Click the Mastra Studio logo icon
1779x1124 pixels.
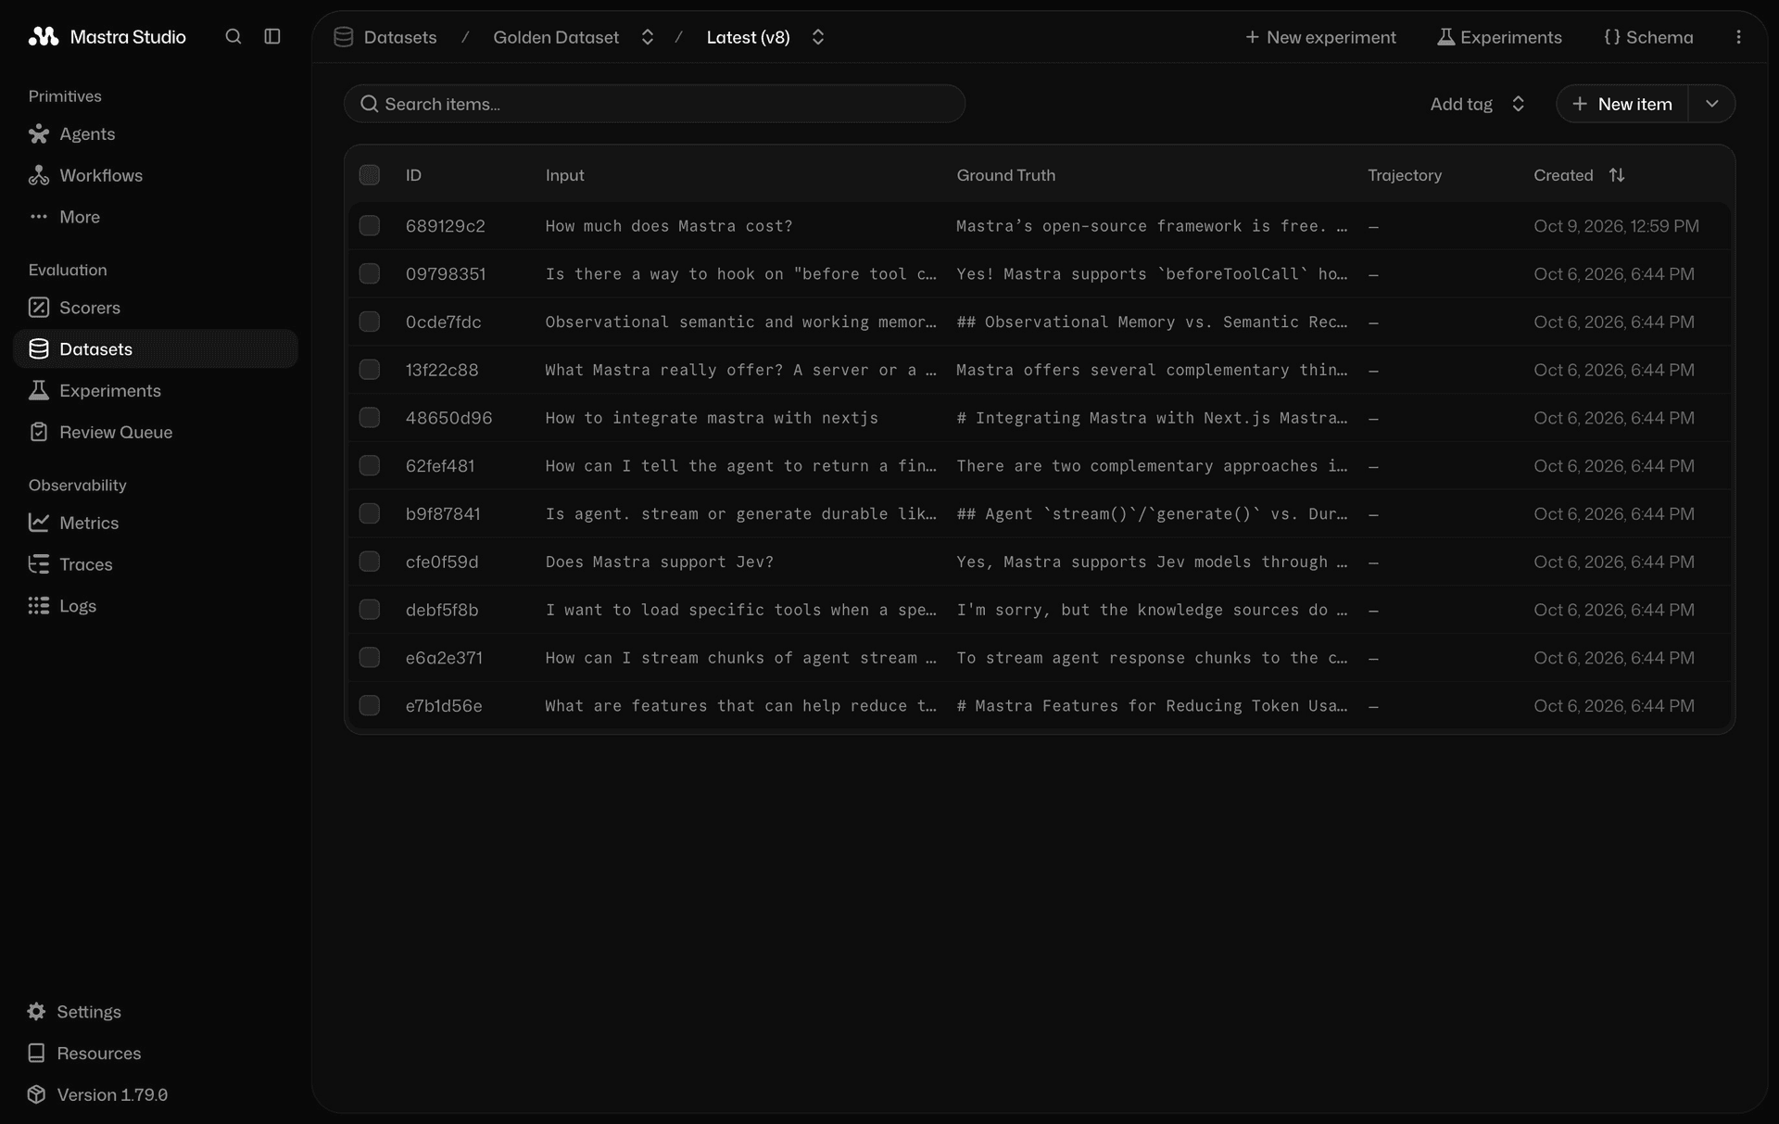coord(44,36)
